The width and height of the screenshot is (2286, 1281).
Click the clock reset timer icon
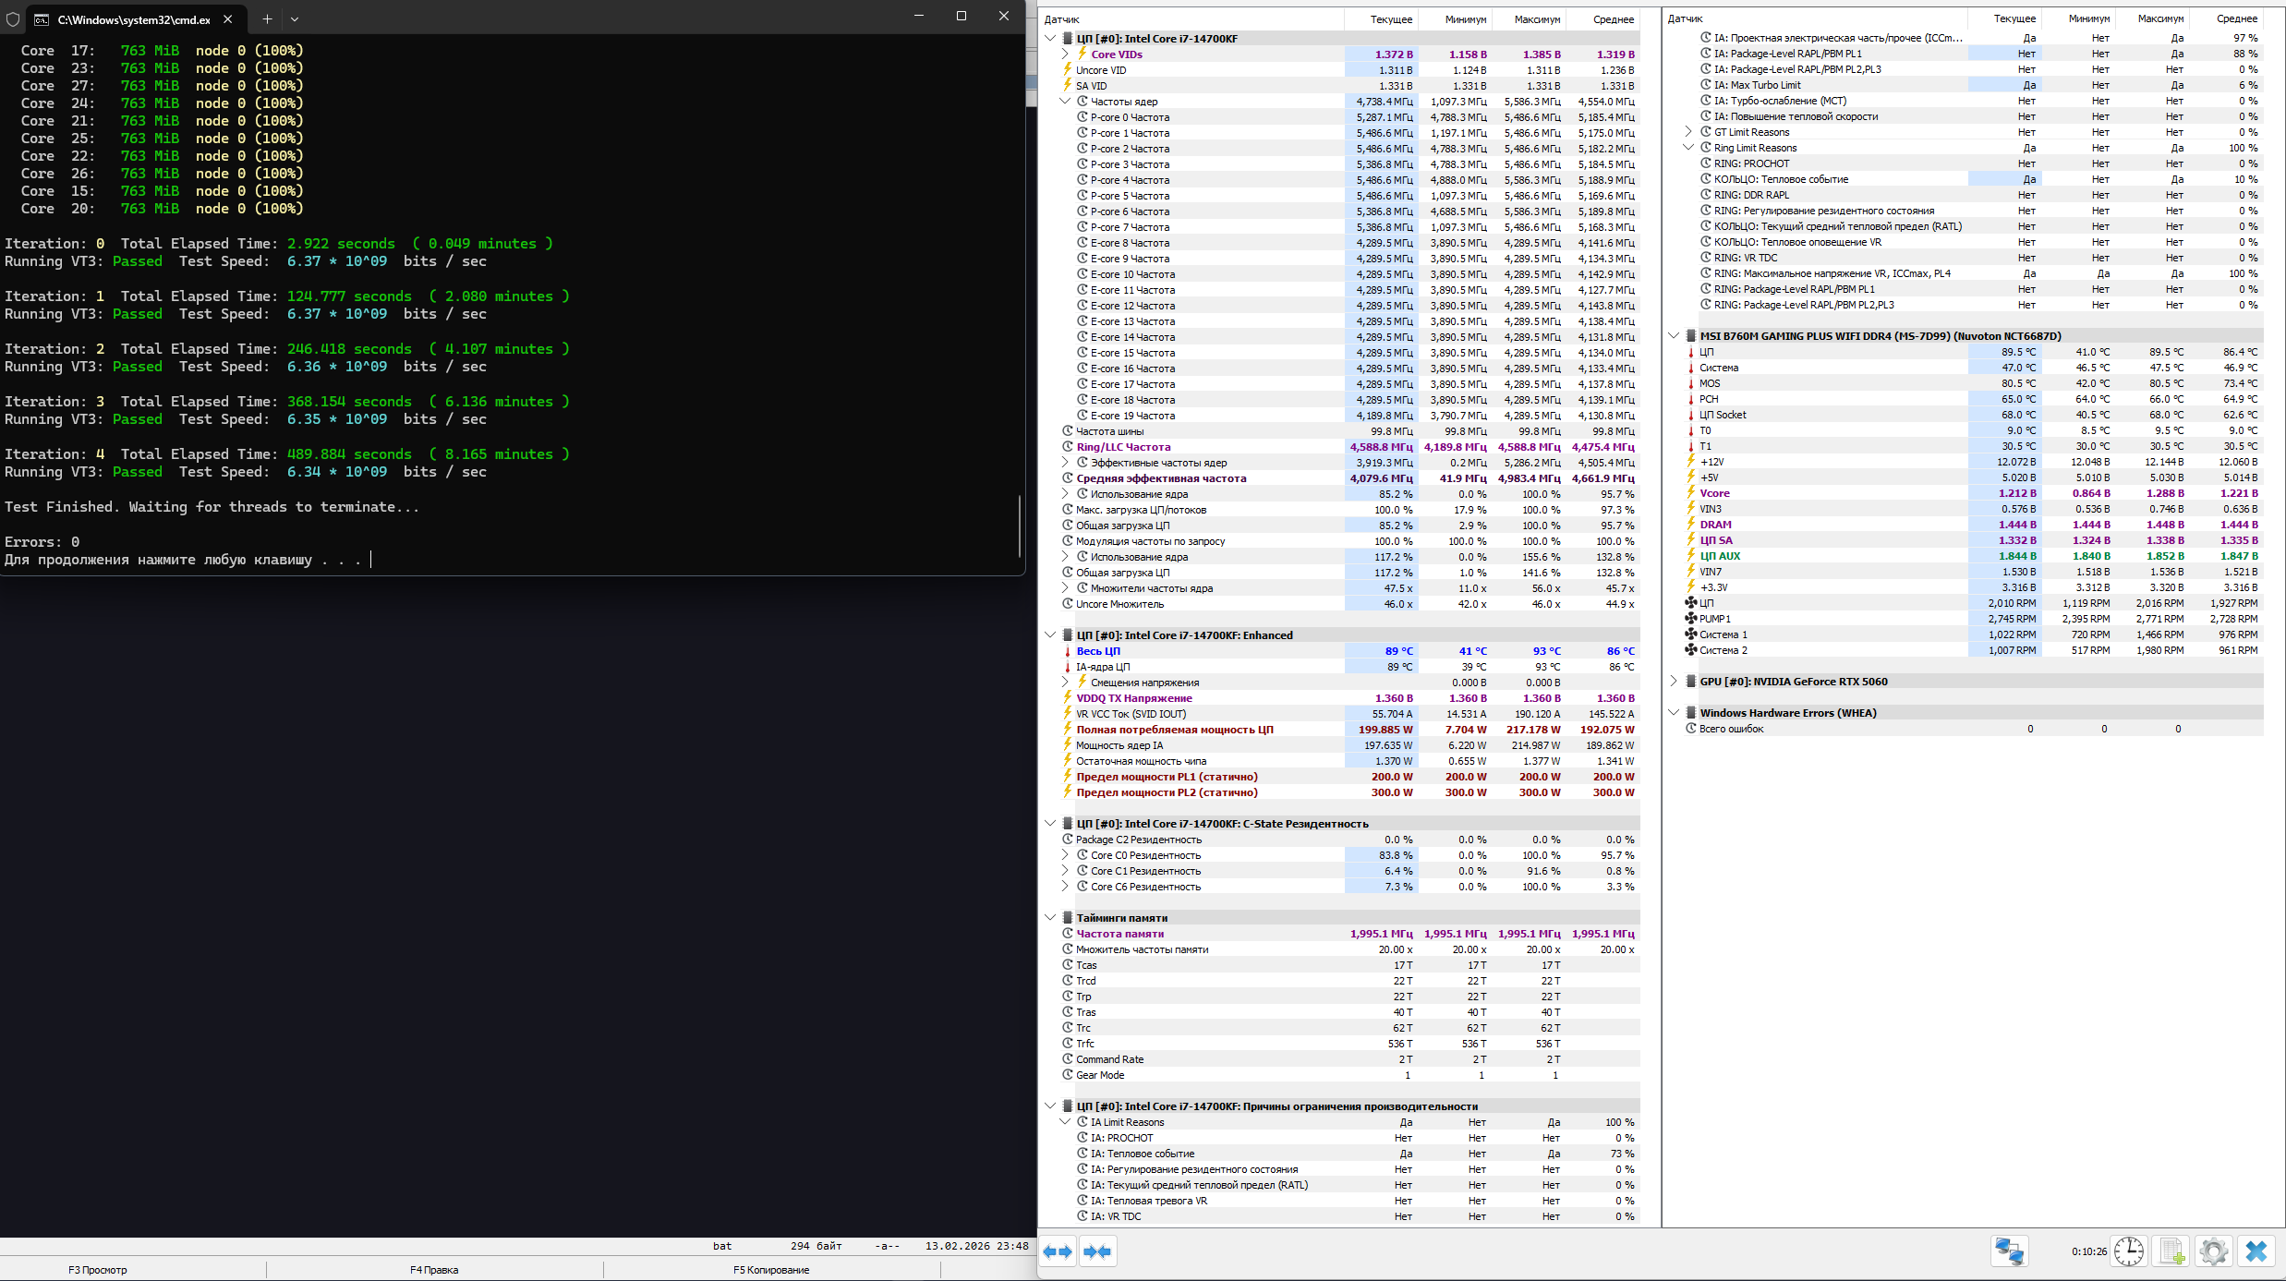pyautogui.click(x=2129, y=1251)
